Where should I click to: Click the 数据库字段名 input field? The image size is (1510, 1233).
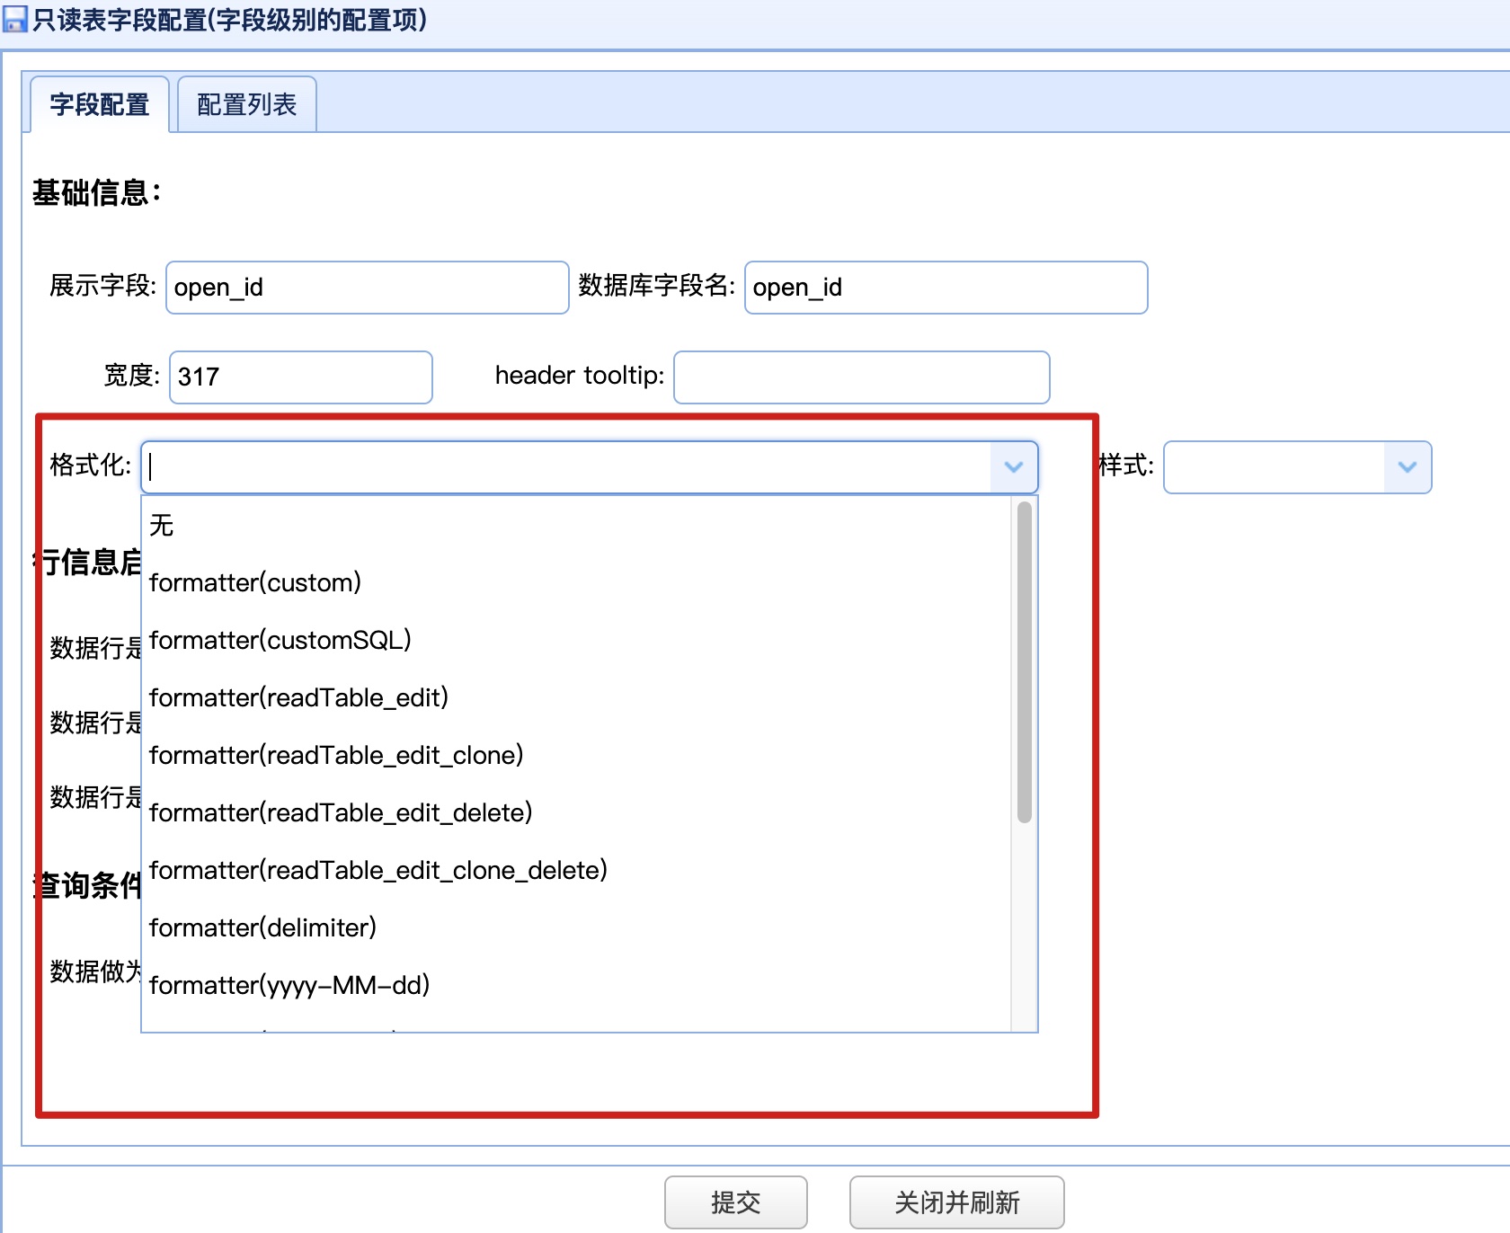pyautogui.click(x=946, y=288)
